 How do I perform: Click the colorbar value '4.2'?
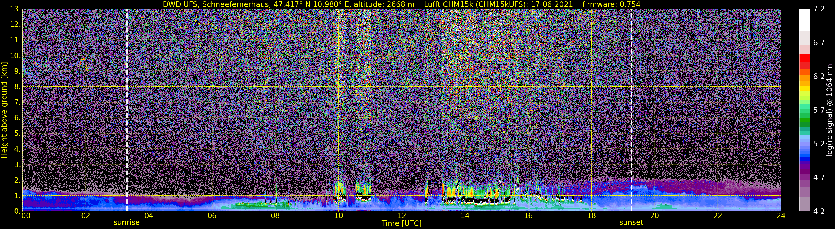tap(819, 212)
